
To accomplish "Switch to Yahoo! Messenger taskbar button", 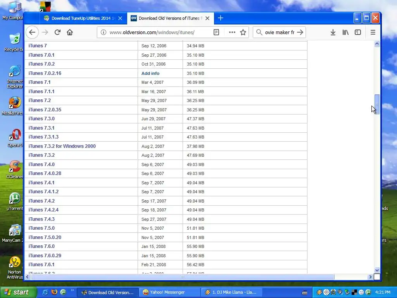I will pyautogui.click(x=169, y=293).
